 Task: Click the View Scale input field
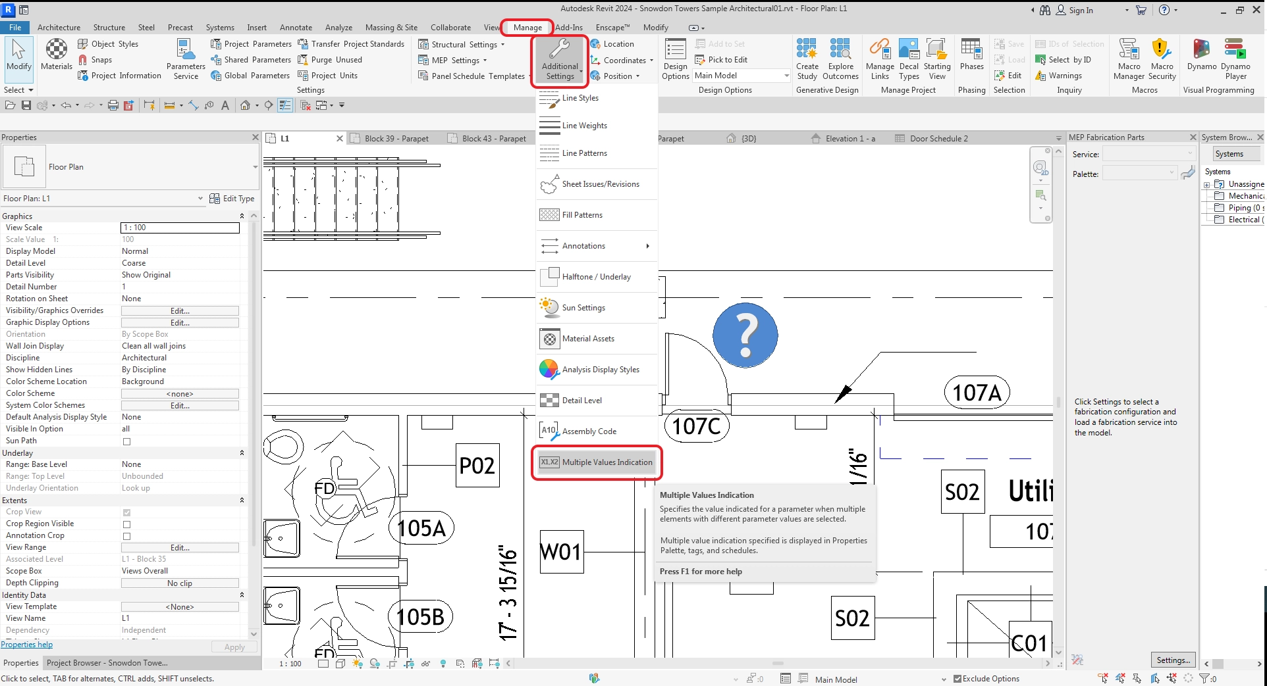180,228
